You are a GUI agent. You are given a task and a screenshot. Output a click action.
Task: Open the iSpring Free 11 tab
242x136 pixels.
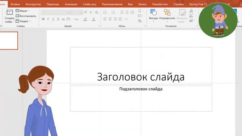[x=198, y=4]
